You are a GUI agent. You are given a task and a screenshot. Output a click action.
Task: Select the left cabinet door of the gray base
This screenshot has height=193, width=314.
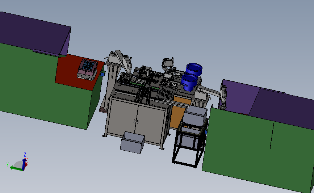point(122,116)
